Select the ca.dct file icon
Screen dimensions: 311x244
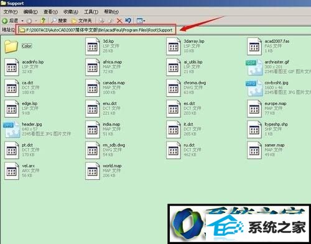point(12,88)
